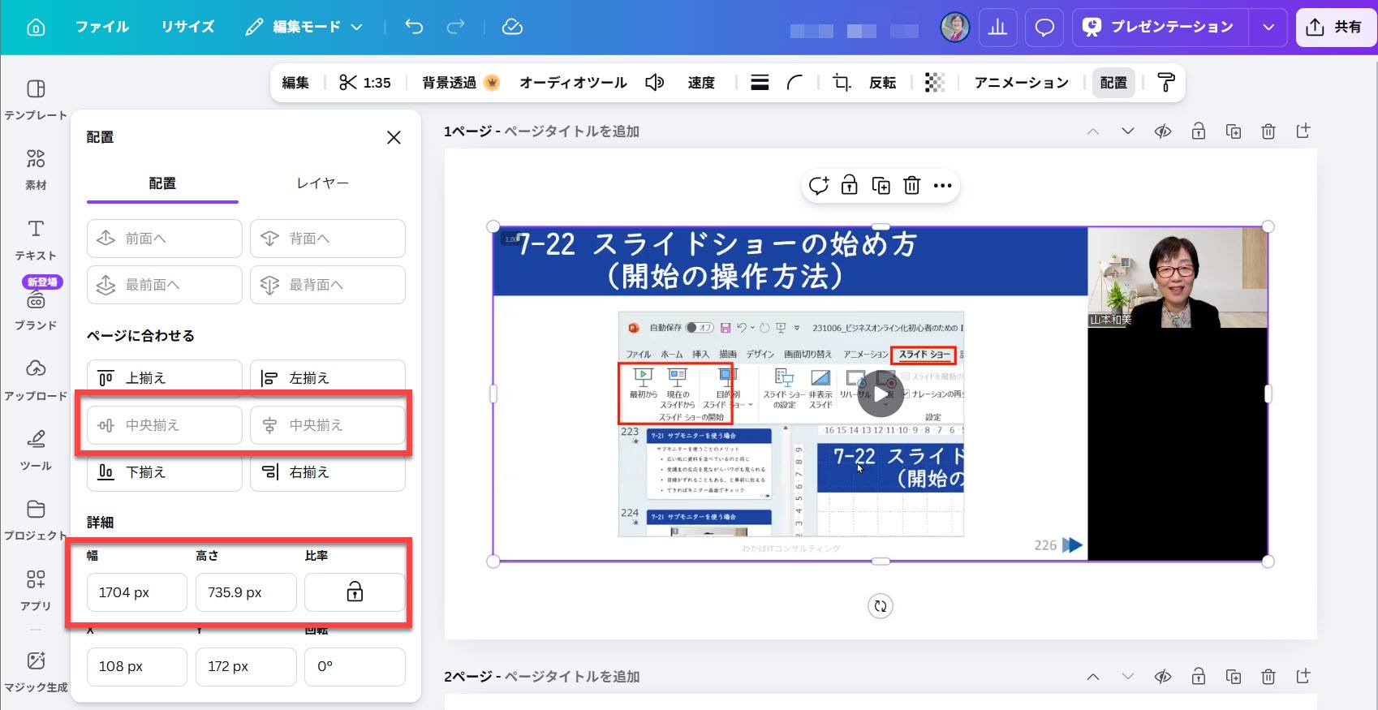
Task: Lock page 1 with padlock icon
Action: [x=1198, y=131]
